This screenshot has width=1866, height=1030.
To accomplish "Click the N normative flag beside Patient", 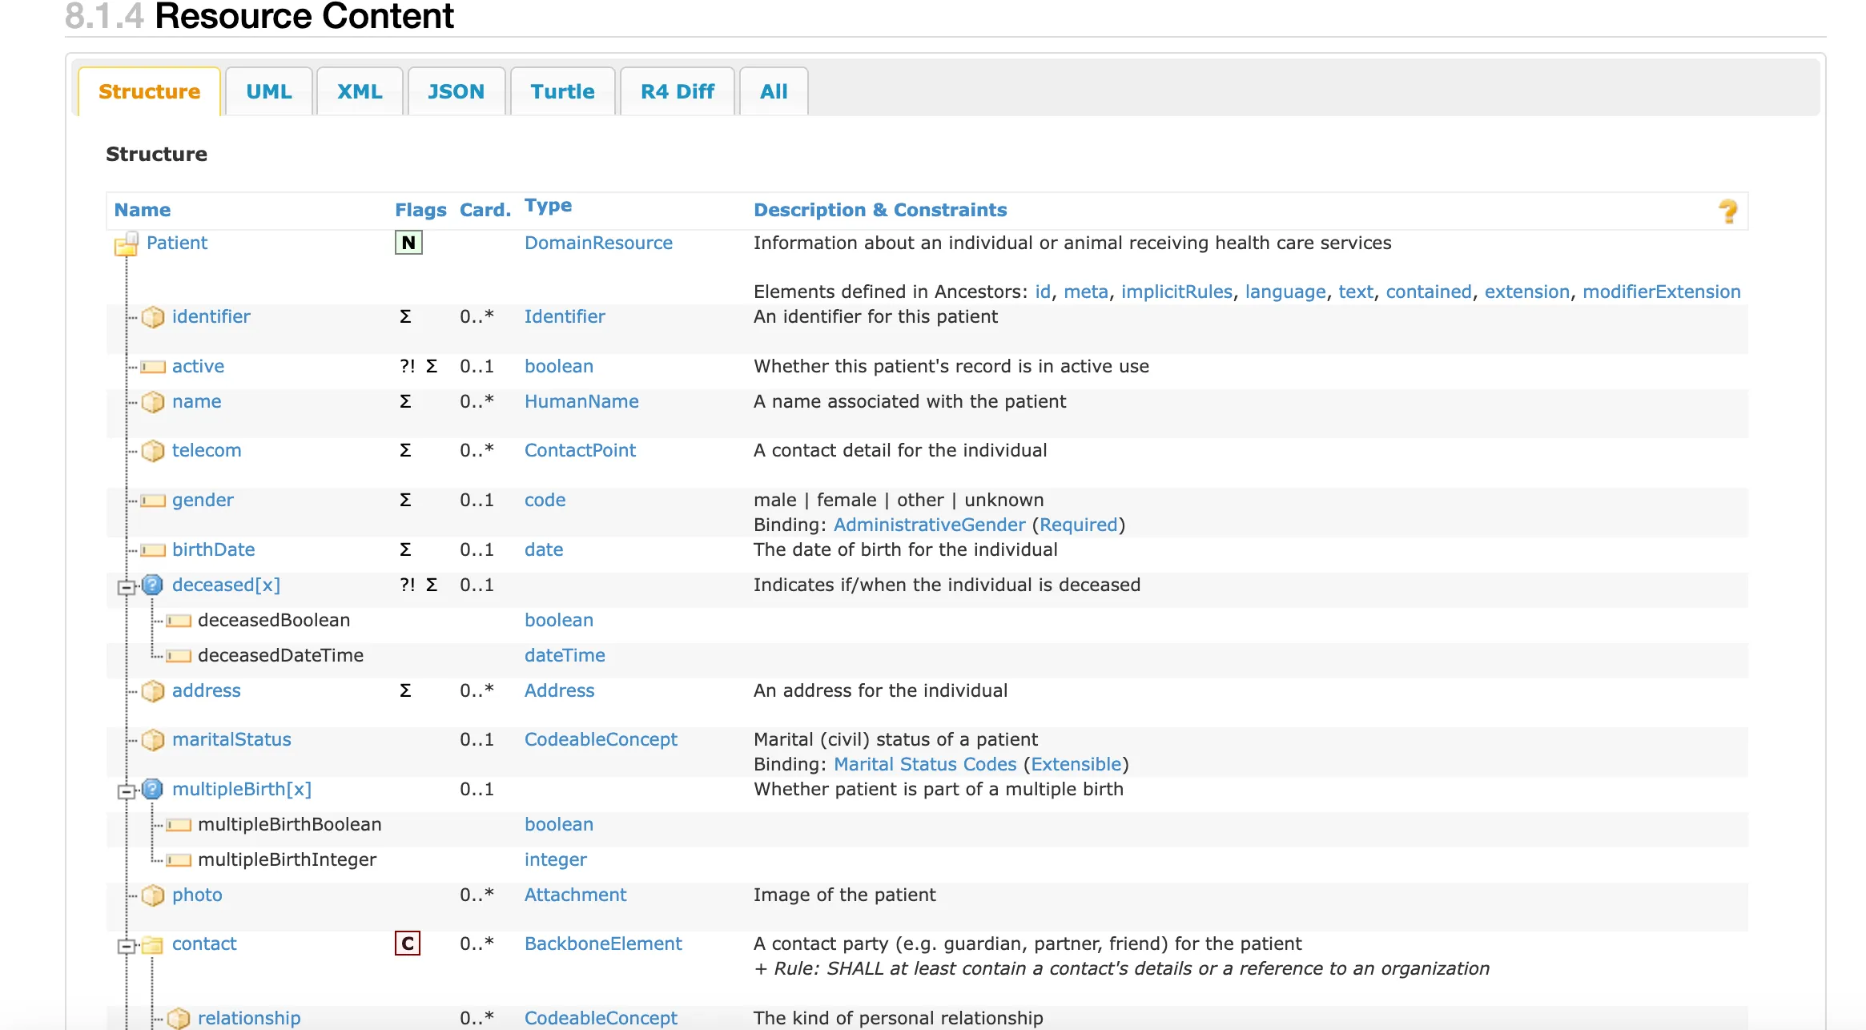I will 408,243.
